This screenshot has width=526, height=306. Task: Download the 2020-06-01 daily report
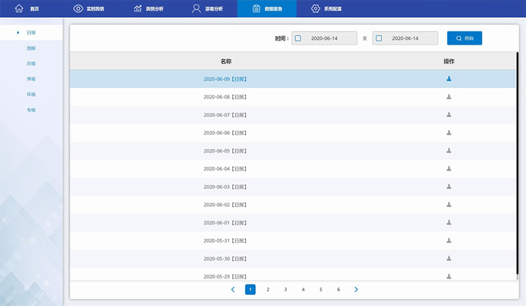pos(449,222)
